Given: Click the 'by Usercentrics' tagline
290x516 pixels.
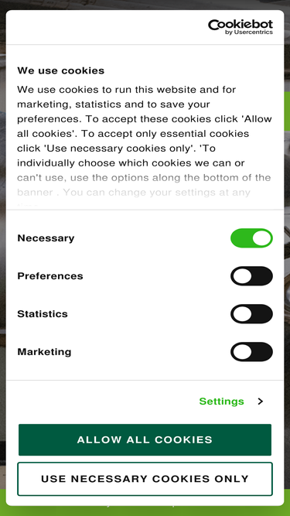Looking at the screenshot, I should tap(249, 32).
